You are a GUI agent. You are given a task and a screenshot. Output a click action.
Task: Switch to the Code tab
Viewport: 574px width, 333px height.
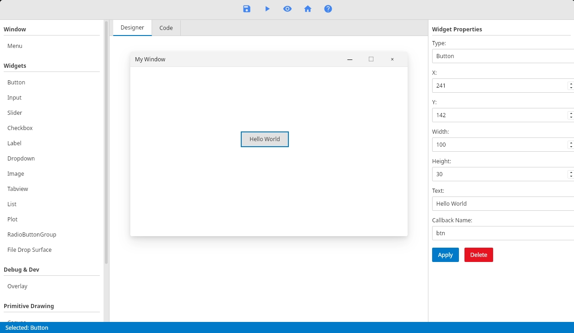pyautogui.click(x=166, y=28)
